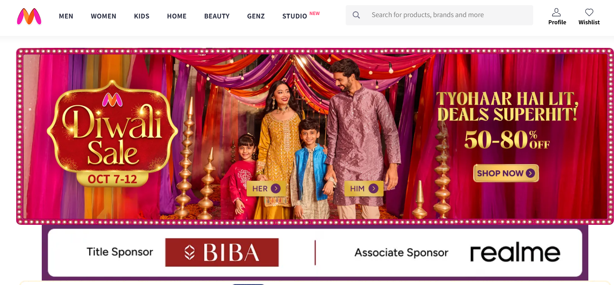
Task: Click the OCT 7-12 sale date badge
Action: click(112, 179)
